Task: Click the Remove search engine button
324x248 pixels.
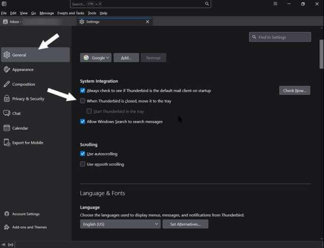Action: pos(153,58)
